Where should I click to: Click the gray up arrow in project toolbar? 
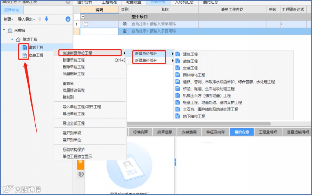(x=40, y=19)
